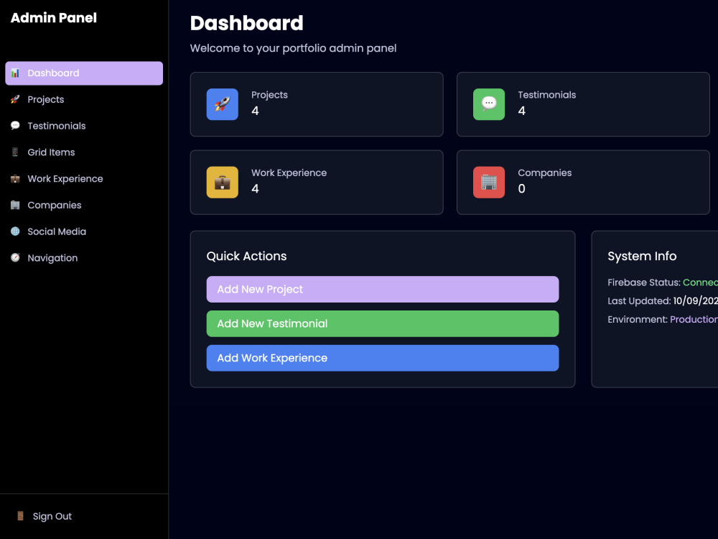This screenshot has width=718, height=539.
Task: Click the yellow briefcase icon in Work Experience card
Action: click(x=222, y=183)
